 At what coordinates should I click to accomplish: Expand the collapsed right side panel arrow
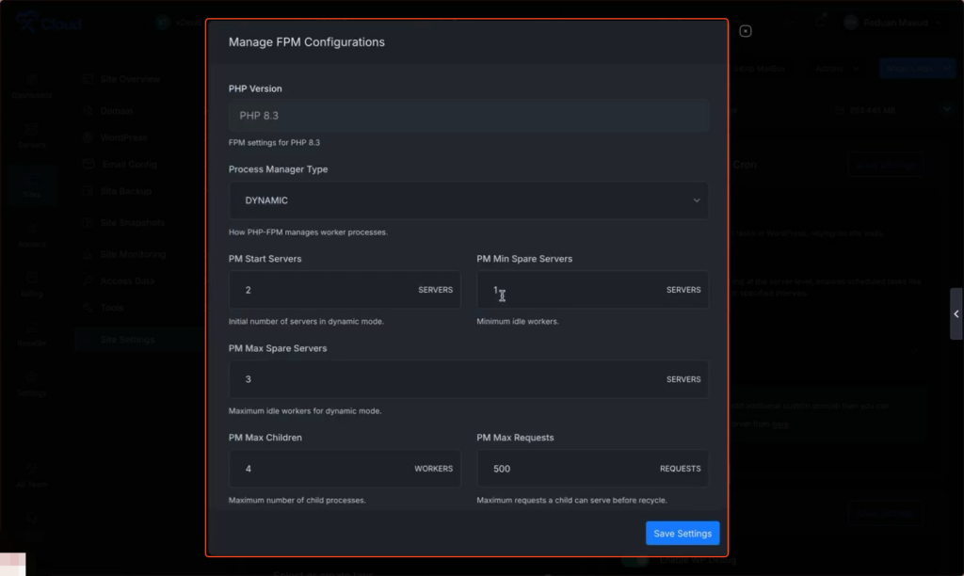pos(956,314)
